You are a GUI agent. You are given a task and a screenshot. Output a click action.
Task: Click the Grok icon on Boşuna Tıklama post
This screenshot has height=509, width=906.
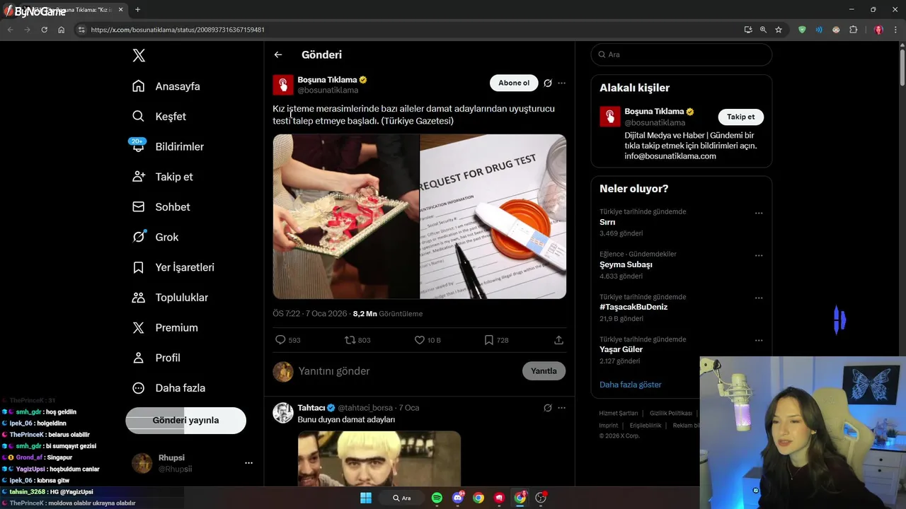[547, 83]
